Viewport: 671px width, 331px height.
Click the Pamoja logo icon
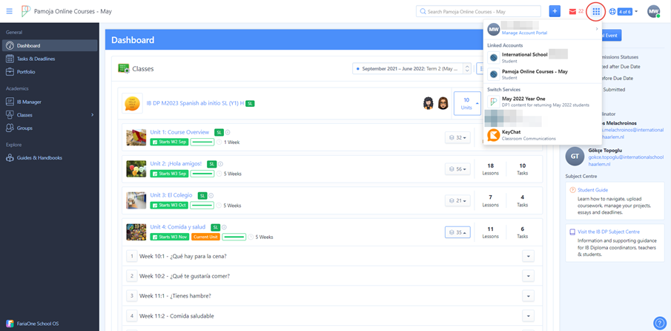point(26,11)
